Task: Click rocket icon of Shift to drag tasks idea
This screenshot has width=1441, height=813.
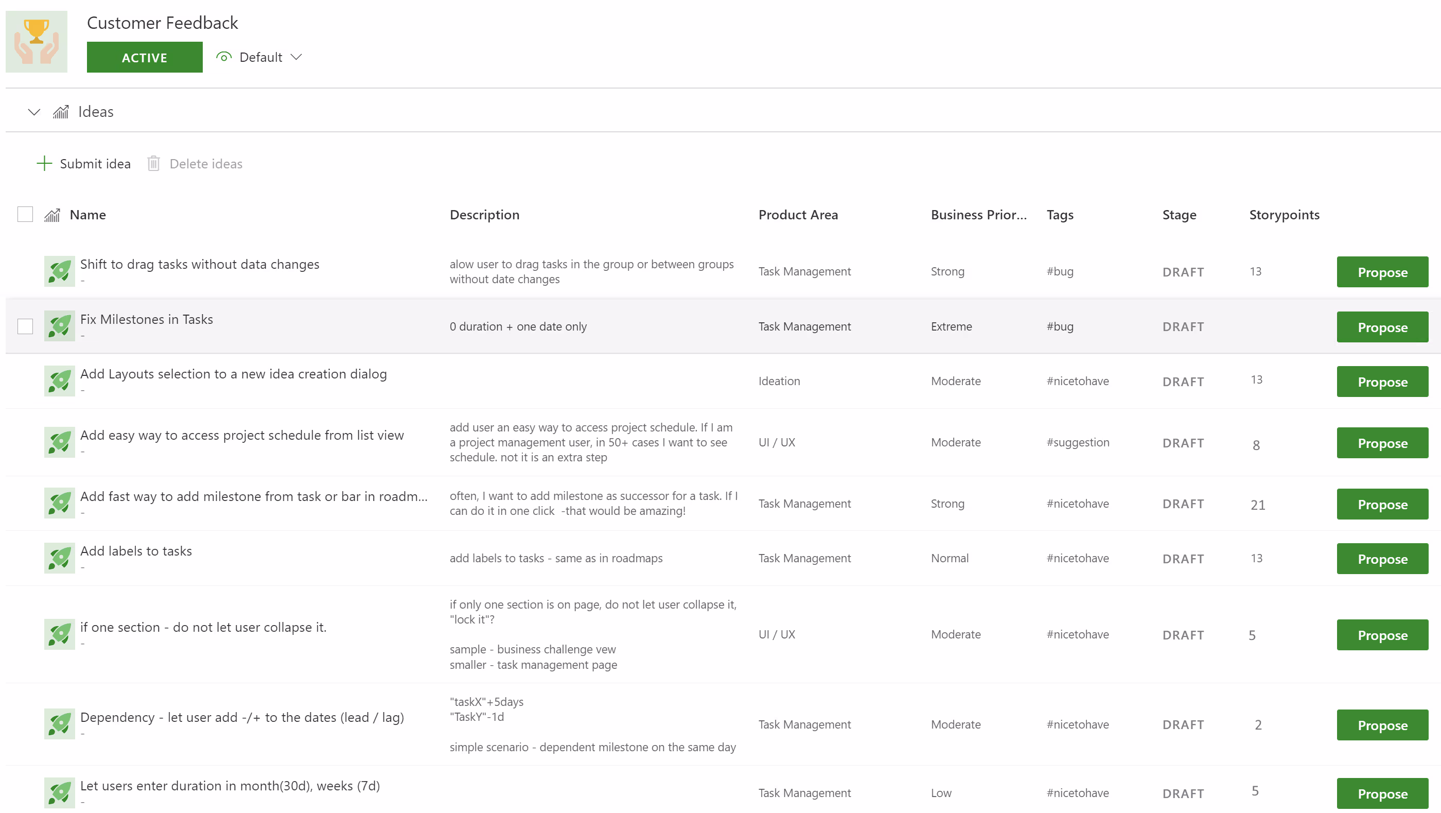Action: click(x=59, y=271)
